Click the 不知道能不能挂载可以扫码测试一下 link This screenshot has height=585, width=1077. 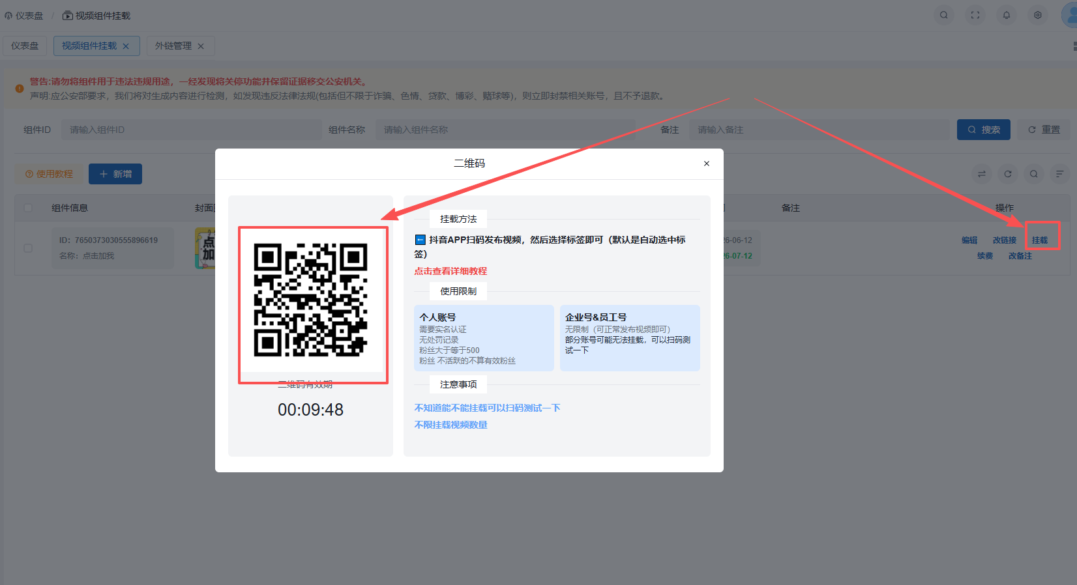coord(487,408)
